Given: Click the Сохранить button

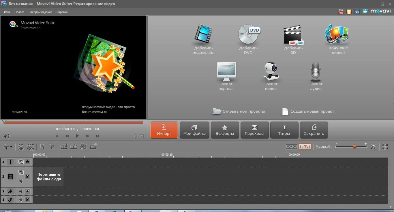Looking at the screenshot, I should (x=314, y=130).
